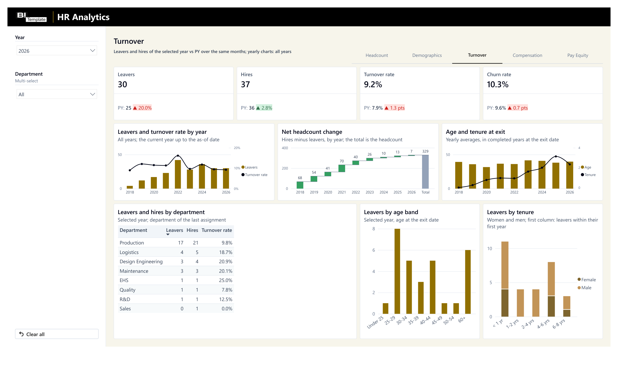Screen dimensions: 618x386
Task: Click the red triangle next to 20.0%
Action: click(135, 108)
